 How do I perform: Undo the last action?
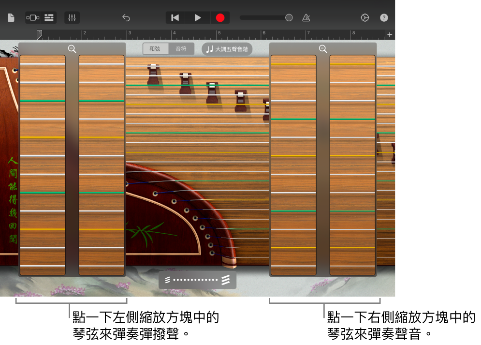(x=126, y=18)
